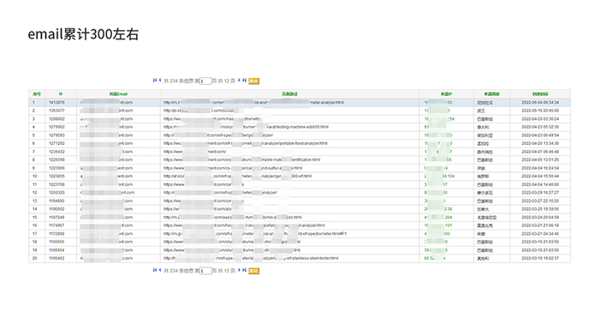This screenshot has width=599, height=329.
Task: Click timestamp 2022-03-21 21:06:18
Action: (540, 225)
